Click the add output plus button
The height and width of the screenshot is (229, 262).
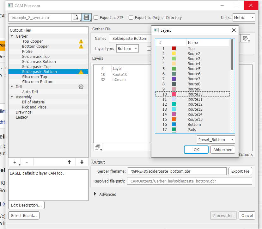pyautogui.click(x=15, y=162)
